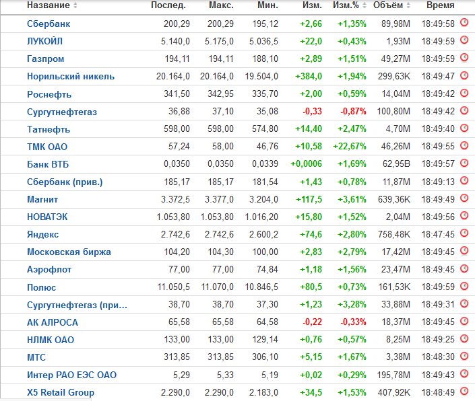Open the Московская биржа link
The height and width of the screenshot is (401, 475).
click(x=69, y=252)
